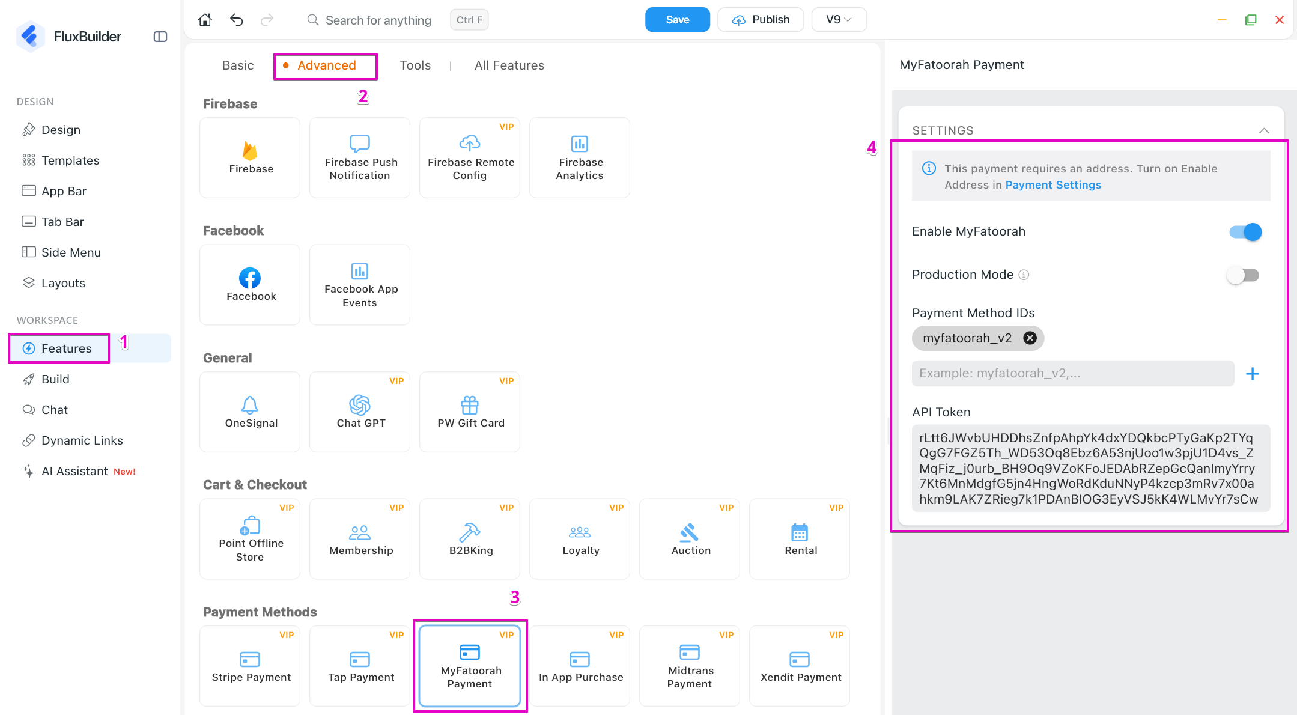Open the Auction feature
1297x715 pixels.
pos(690,539)
